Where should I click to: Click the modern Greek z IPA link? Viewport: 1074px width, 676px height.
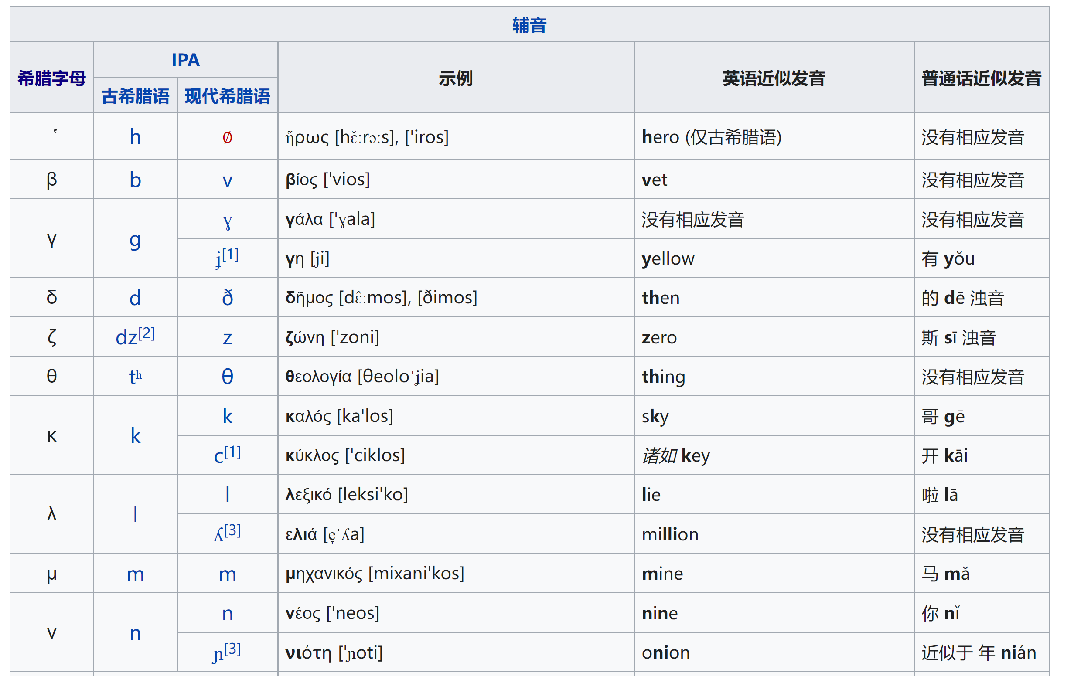coord(228,338)
